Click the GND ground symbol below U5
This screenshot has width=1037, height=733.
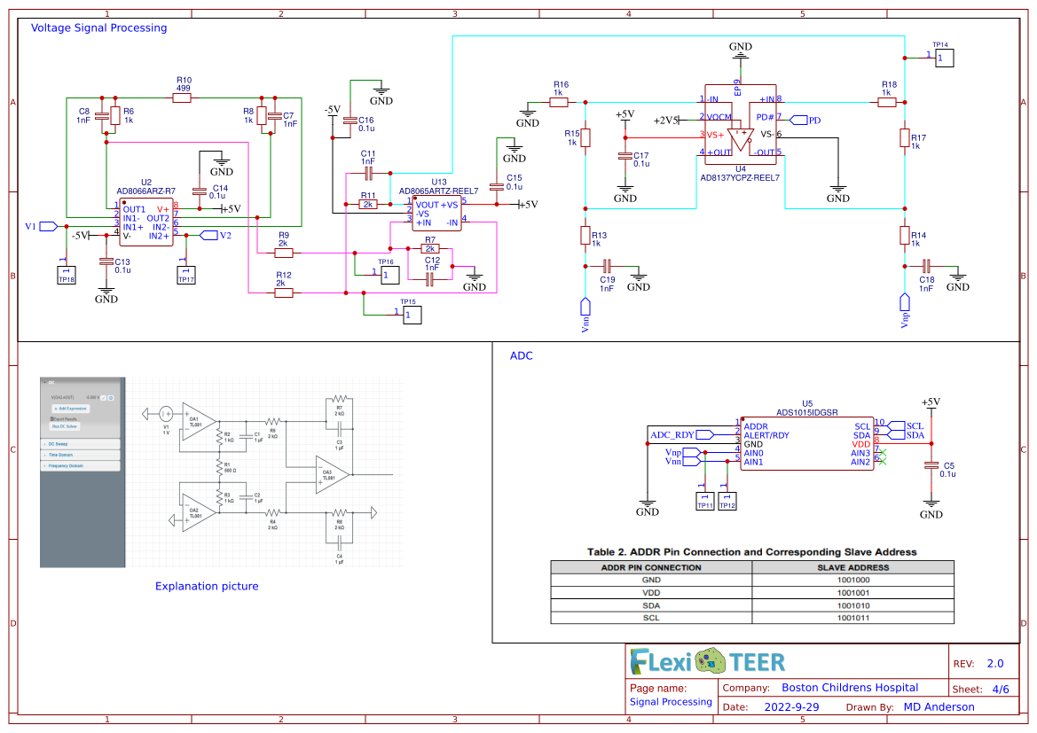coord(648,501)
